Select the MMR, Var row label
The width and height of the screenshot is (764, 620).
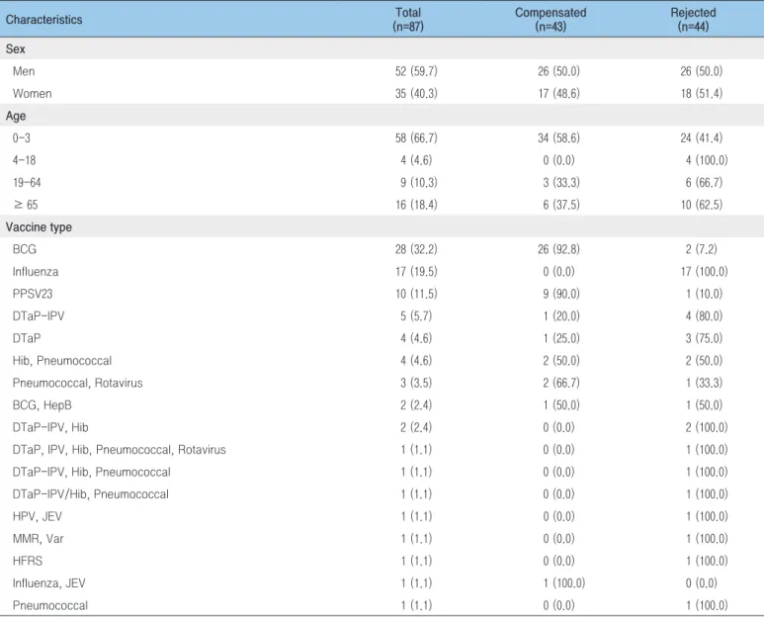38,539
